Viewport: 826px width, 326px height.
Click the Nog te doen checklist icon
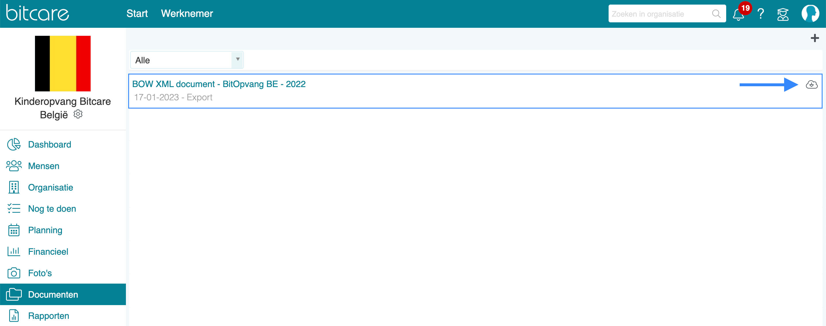click(14, 209)
